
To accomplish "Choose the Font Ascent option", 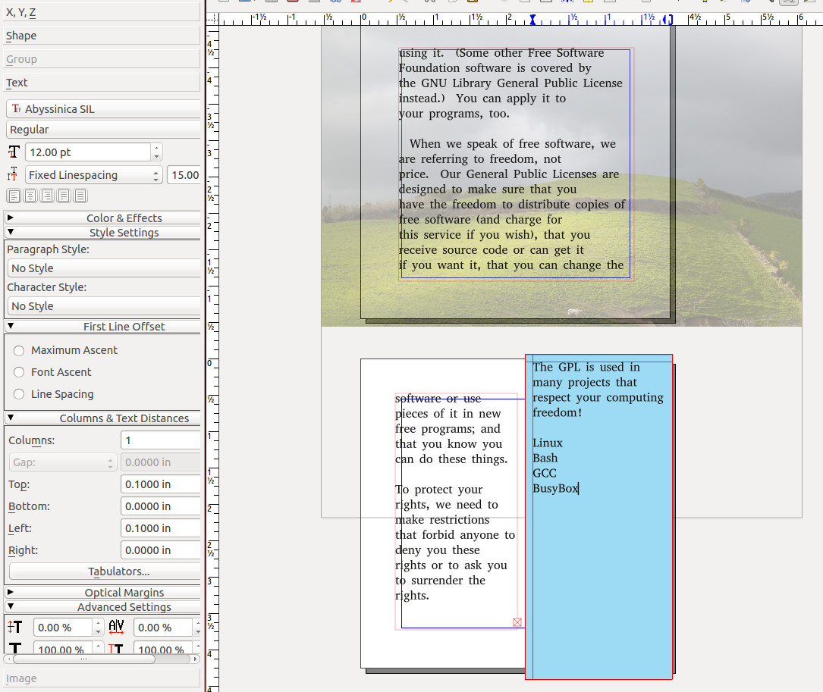I will pyautogui.click(x=20, y=372).
